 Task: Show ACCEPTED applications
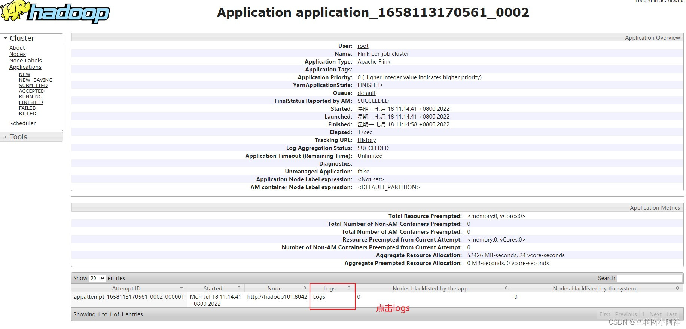32,91
